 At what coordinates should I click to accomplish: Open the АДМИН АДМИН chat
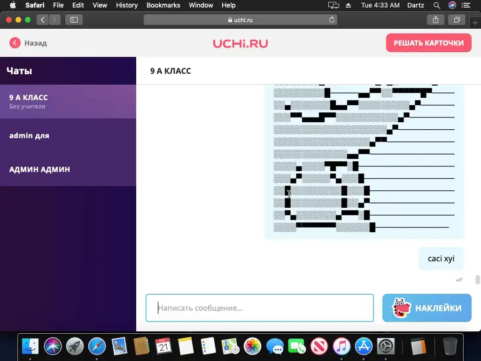pos(68,169)
